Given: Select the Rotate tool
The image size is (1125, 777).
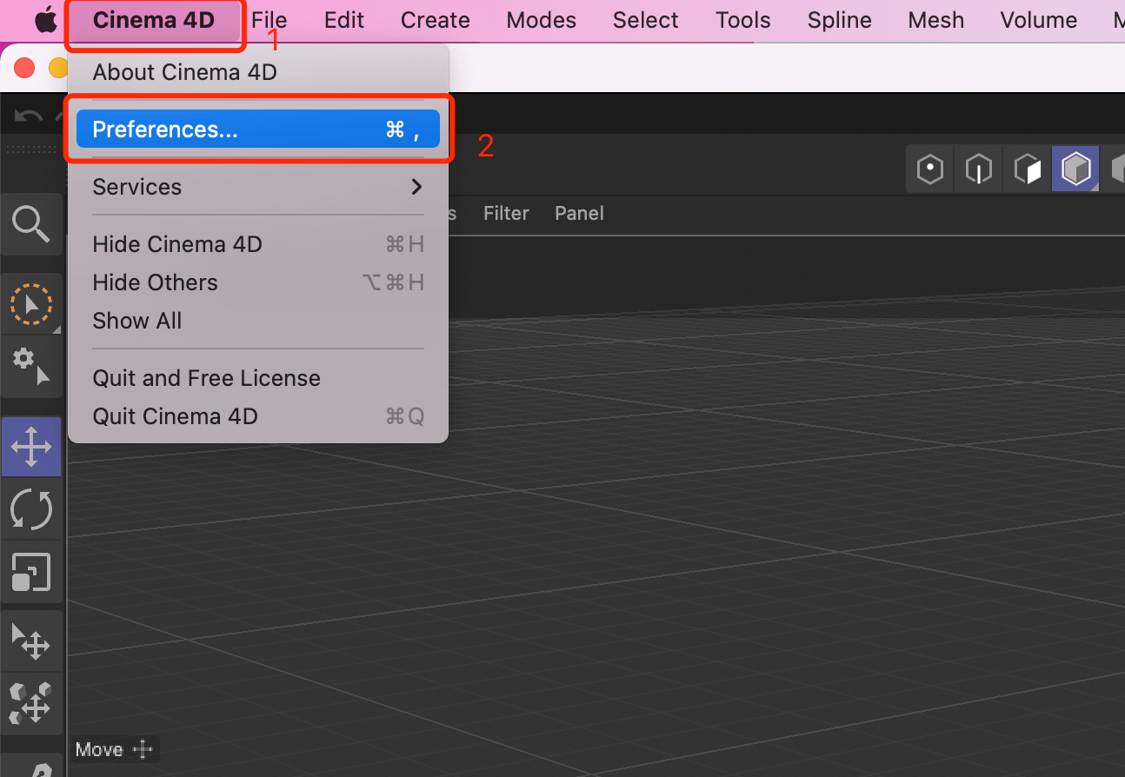Looking at the screenshot, I should pos(31,509).
